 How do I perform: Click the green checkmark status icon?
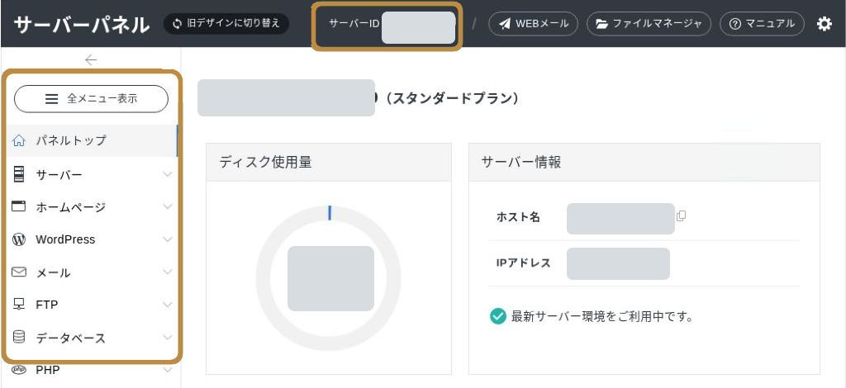tap(498, 316)
